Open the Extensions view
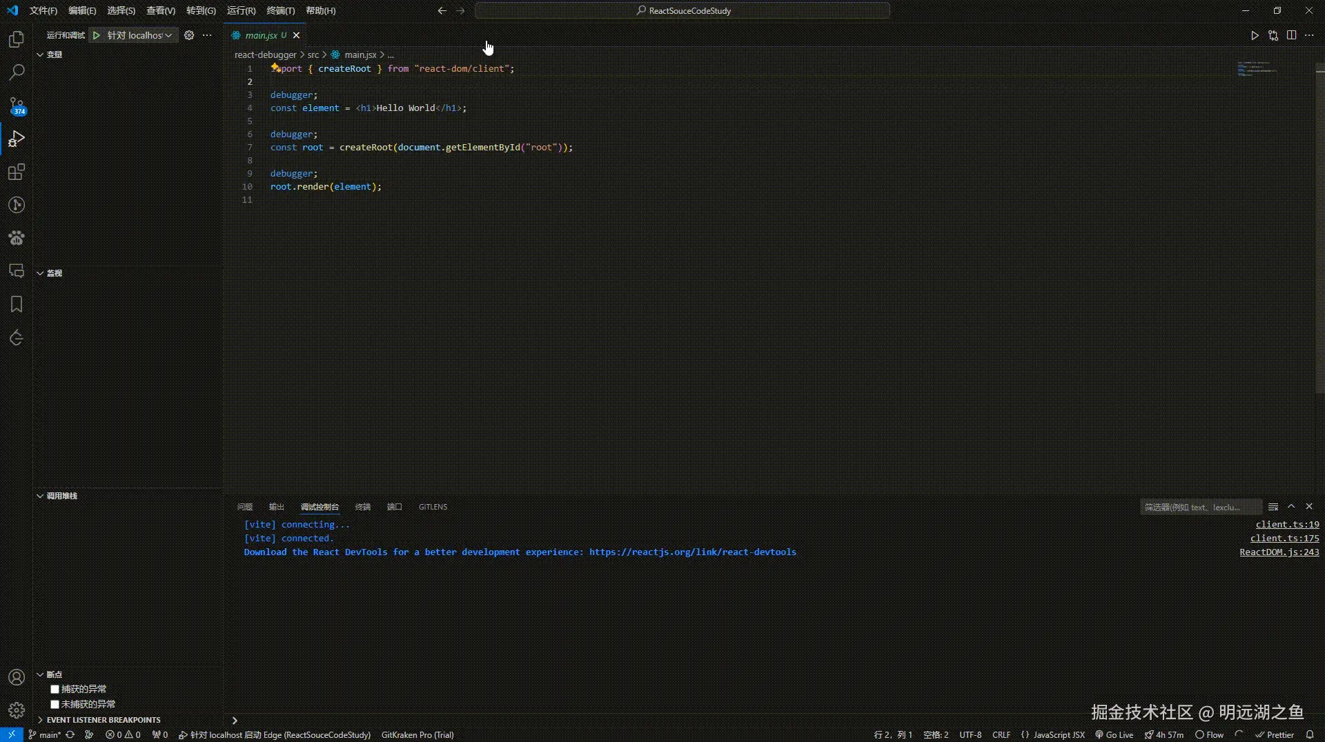The image size is (1325, 742). pos(17,172)
